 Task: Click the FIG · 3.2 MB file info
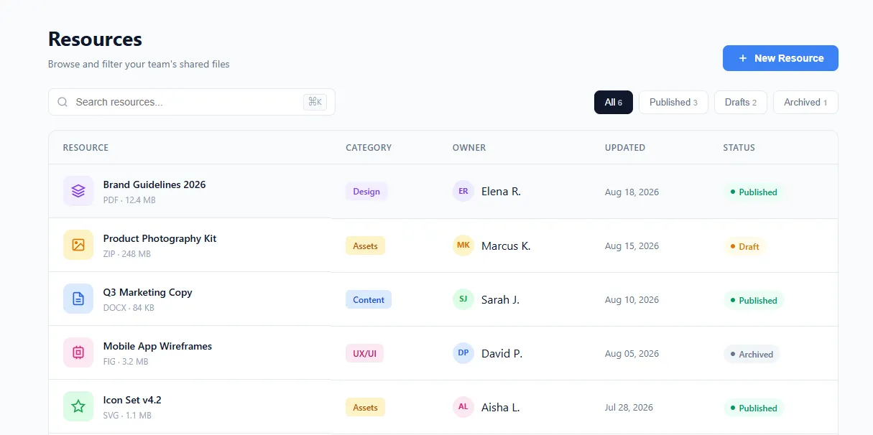[126, 362]
